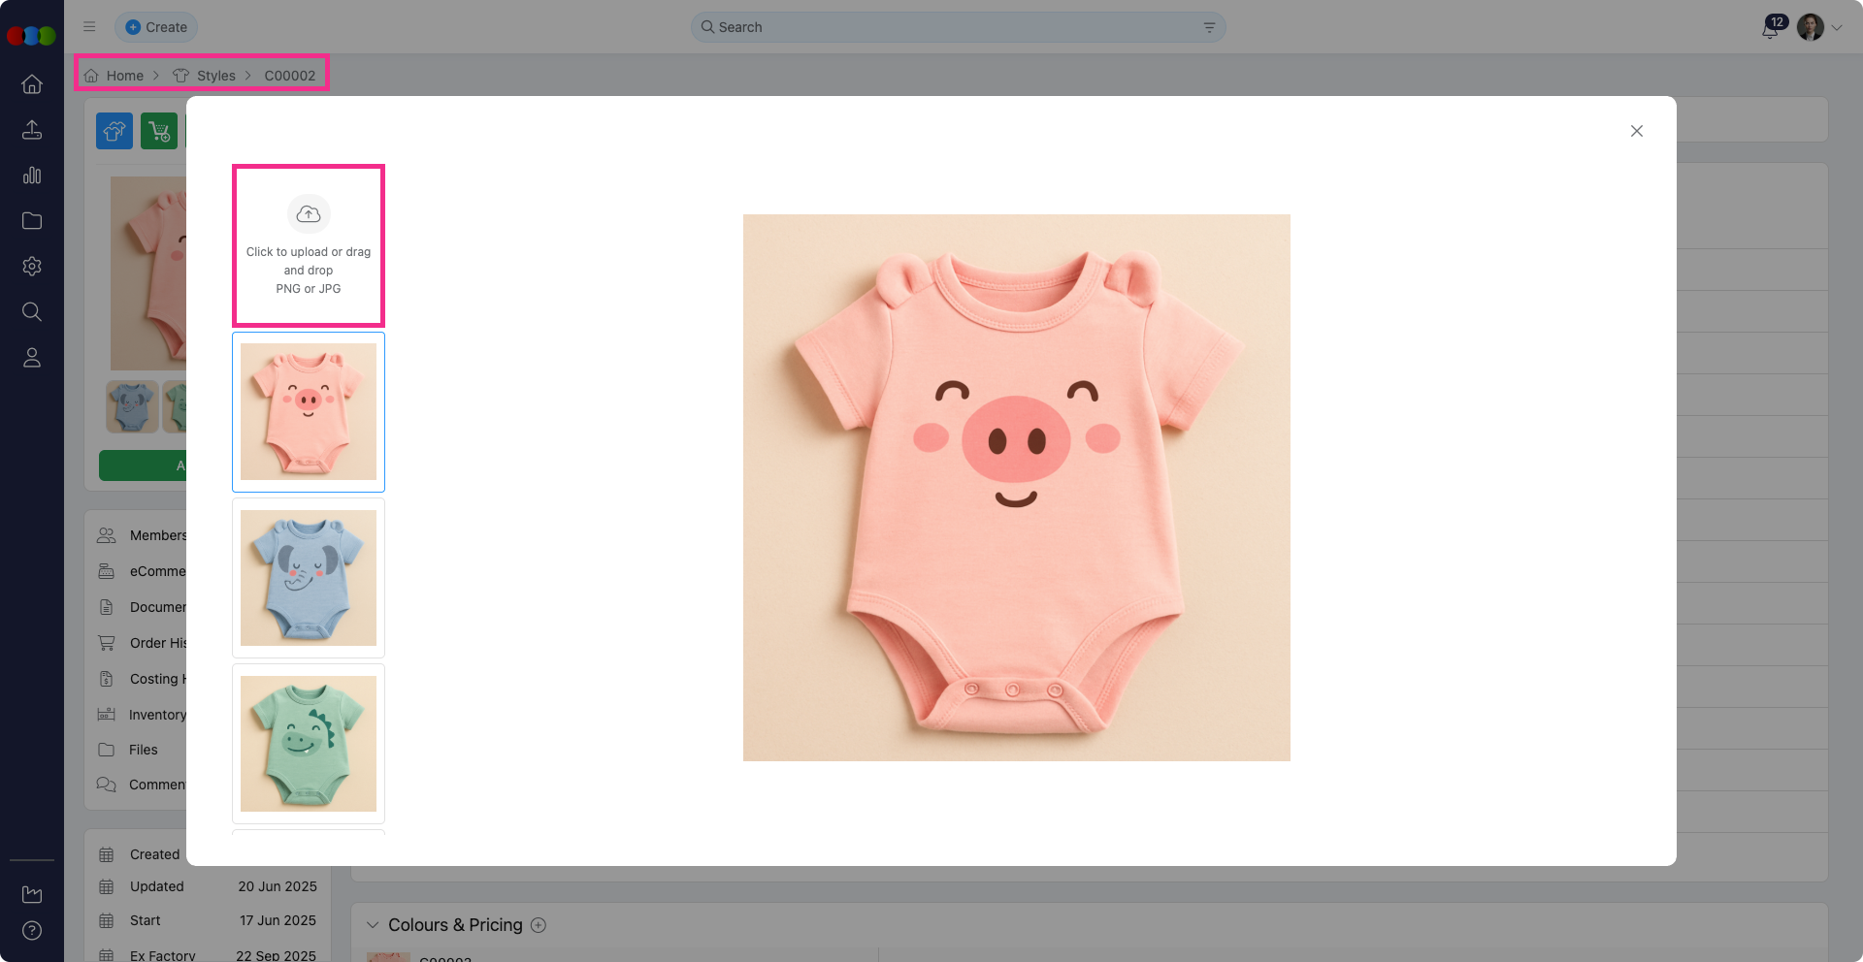1863x962 pixels.
Task: Select the green dinosaur bodysuit thumbnail
Action: coord(309,744)
